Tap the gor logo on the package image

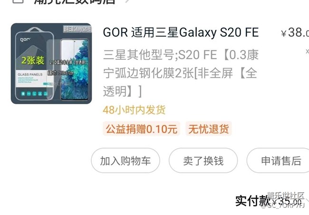click(25, 39)
